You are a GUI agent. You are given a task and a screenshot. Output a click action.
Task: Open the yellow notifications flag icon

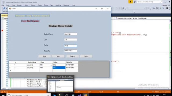130,2
